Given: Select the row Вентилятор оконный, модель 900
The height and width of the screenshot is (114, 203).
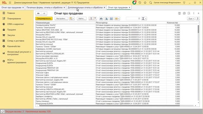Looking at the screenshot, I should (108, 80).
